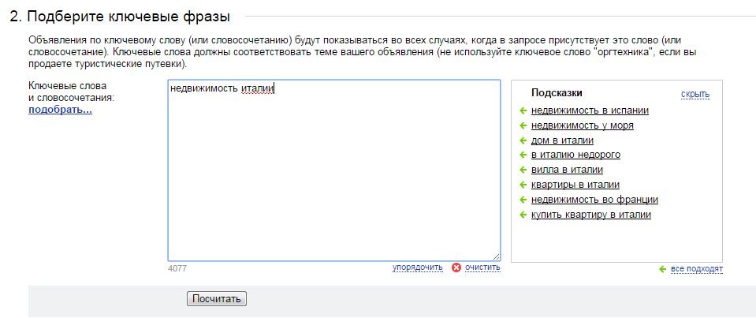The image size is (756, 318).
Task: Click the green arrow beside 'квартиры в италии'
Action: [x=523, y=185]
